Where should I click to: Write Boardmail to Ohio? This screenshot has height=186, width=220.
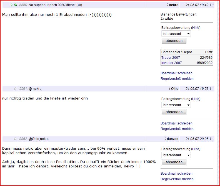[176, 123]
